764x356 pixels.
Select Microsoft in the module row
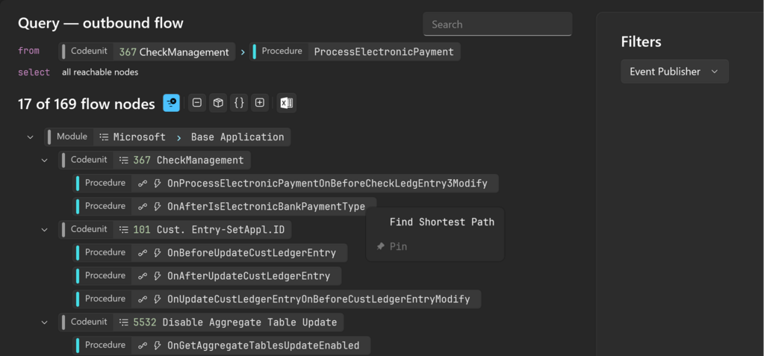click(x=140, y=137)
